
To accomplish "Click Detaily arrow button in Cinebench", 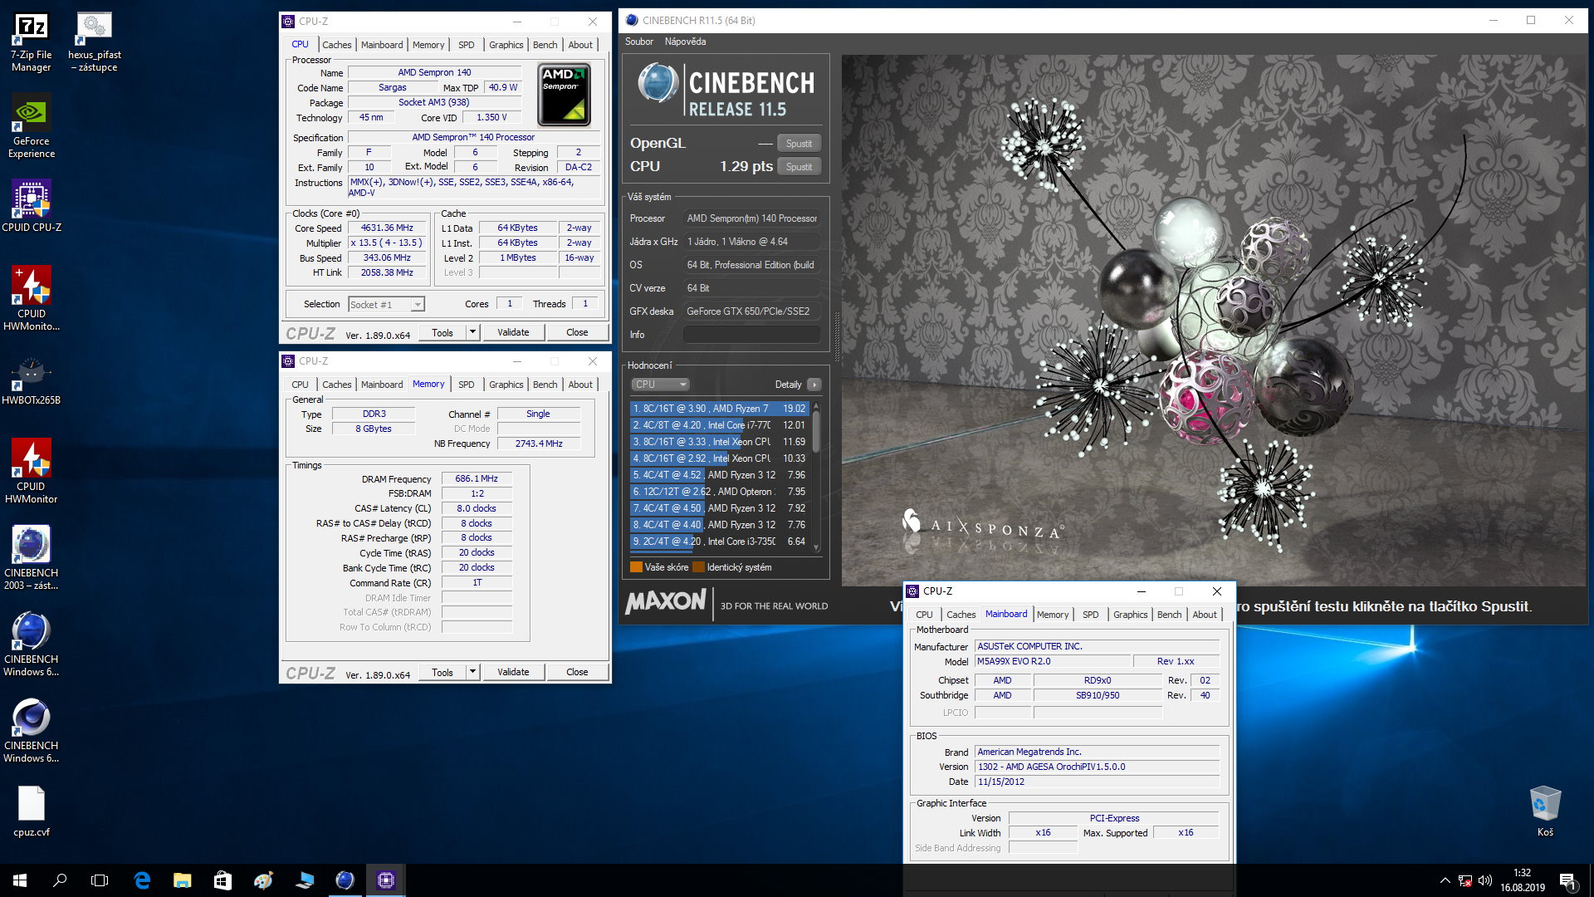I will [x=814, y=385].
